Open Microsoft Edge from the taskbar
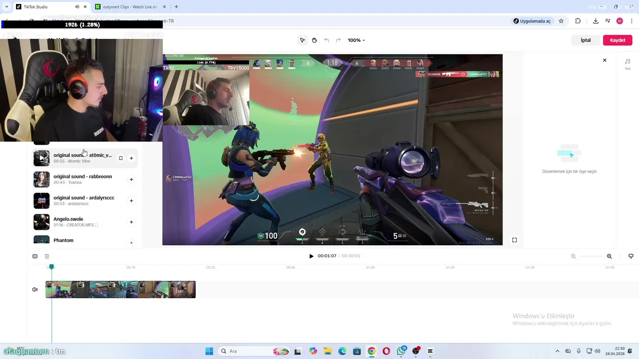 click(x=342, y=351)
